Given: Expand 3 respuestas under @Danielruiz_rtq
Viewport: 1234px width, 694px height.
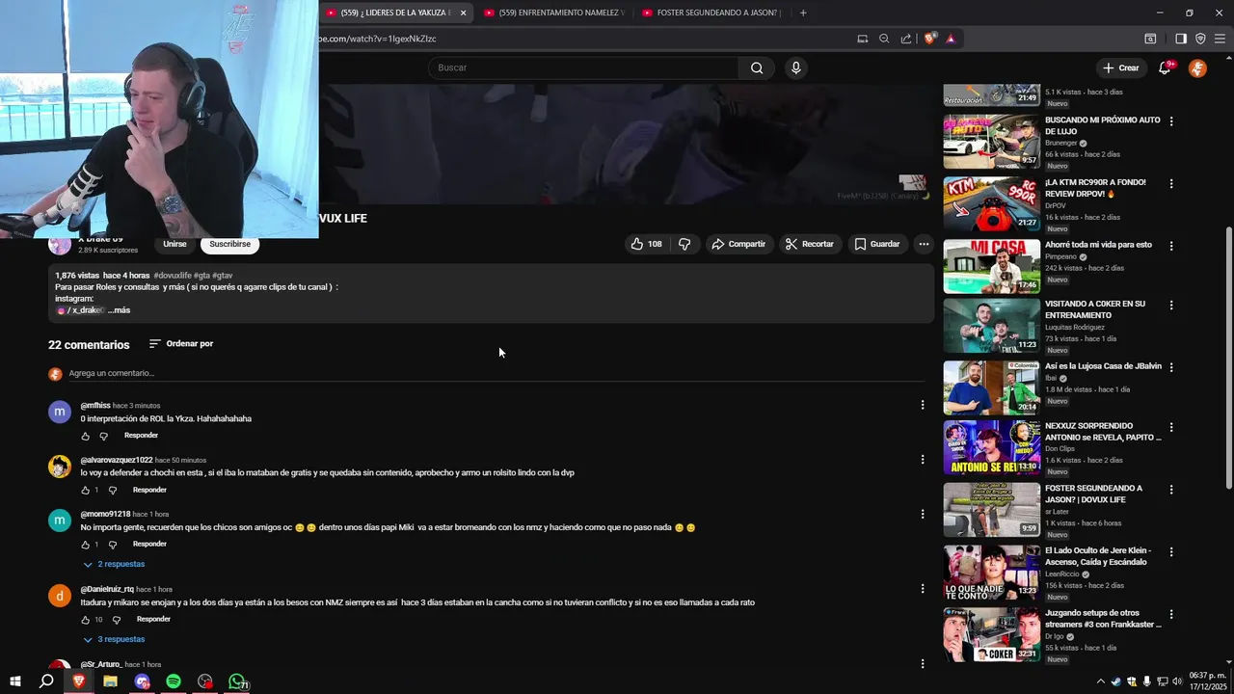Looking at the screenshot, I should point(114,639).
